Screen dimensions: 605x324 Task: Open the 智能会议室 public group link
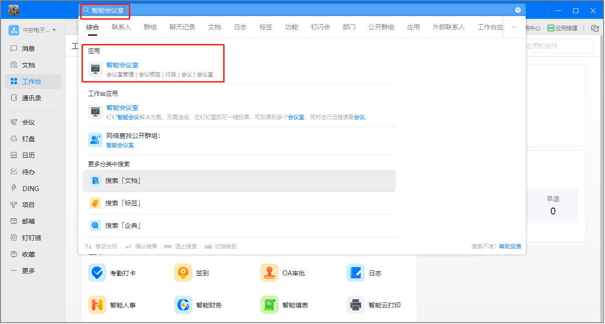click(x=120, y=145)
